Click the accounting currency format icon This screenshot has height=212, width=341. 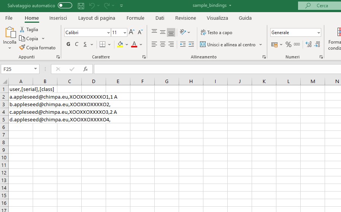(274, 44)
